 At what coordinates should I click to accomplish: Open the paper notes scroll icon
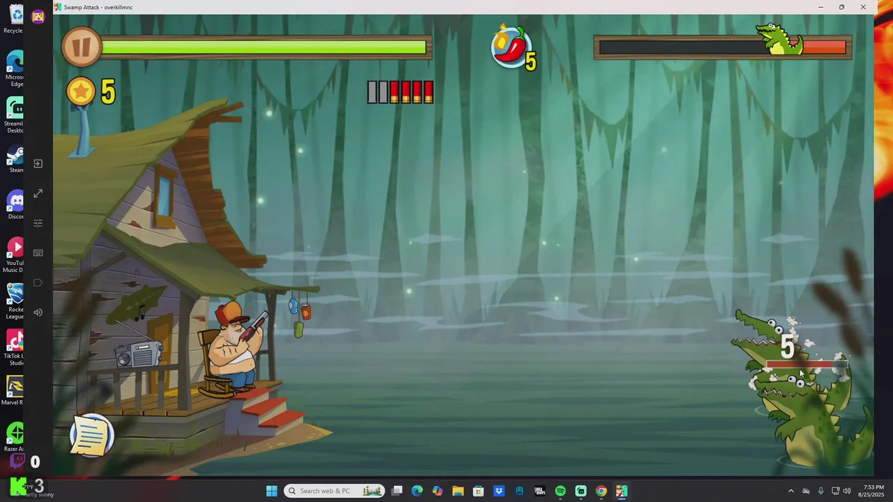pos(91,436)
